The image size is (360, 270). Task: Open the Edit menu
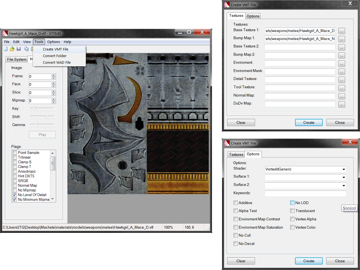coord(16,42)
